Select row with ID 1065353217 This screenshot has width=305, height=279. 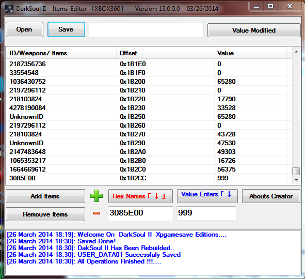click(x=149, y=161)
